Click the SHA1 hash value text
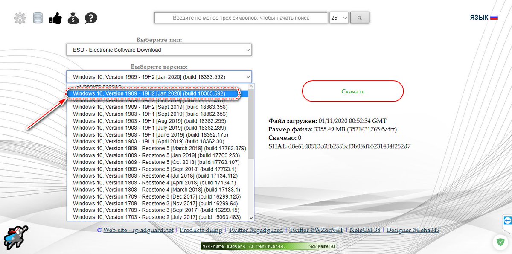Viewport: 512px width, 254px height. click(350, 146)
